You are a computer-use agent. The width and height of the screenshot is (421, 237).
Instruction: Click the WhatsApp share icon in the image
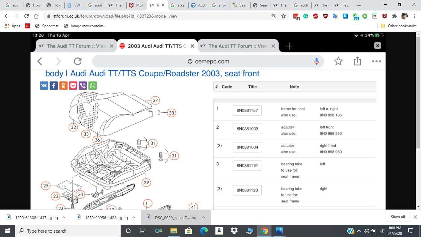click(92, 86)
